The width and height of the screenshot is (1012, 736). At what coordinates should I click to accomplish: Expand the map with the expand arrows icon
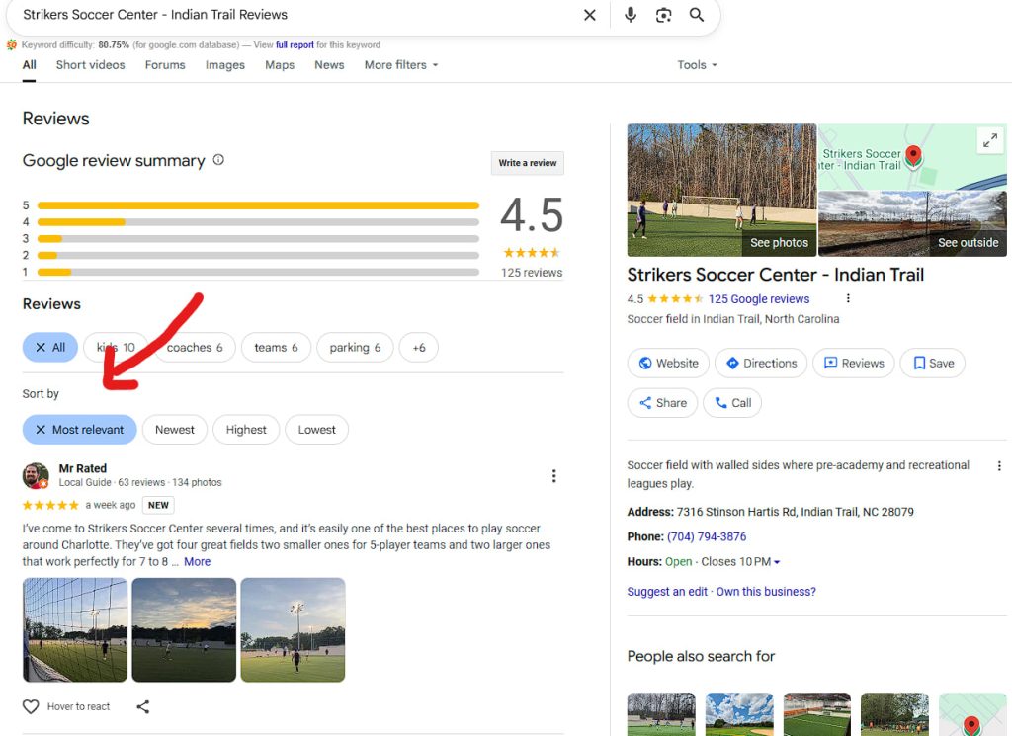point(990,140)
